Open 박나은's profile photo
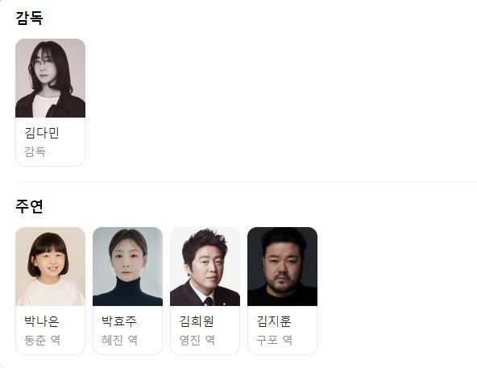477x368 pixels. point(50,267)
